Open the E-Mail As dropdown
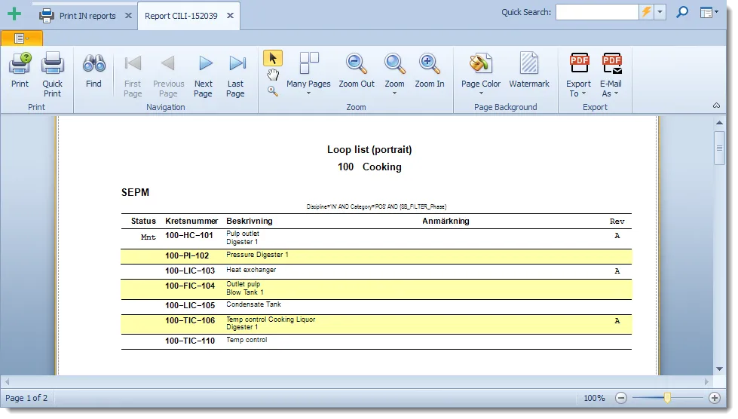The height and width of the screenshot is (419, 738). click(x=611, y=75)
